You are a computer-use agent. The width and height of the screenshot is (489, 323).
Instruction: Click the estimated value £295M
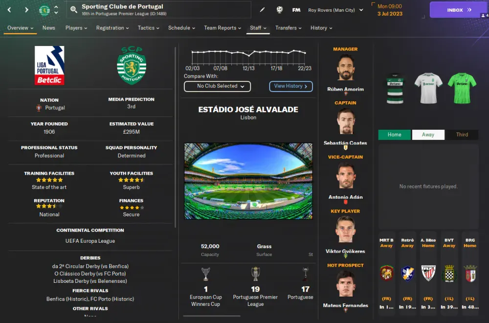click(x=131, y=132)
